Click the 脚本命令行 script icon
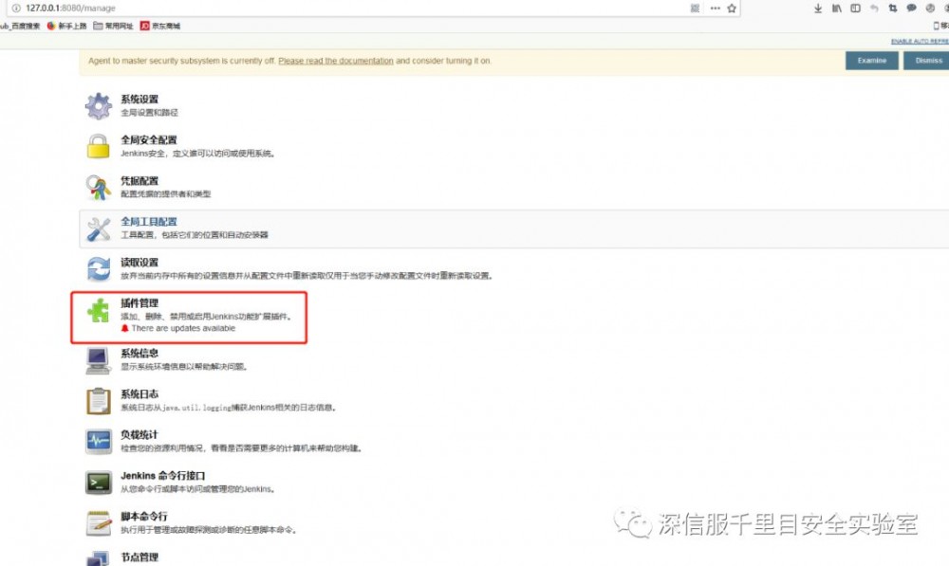949x566 pixels. [x=98, y=522]
